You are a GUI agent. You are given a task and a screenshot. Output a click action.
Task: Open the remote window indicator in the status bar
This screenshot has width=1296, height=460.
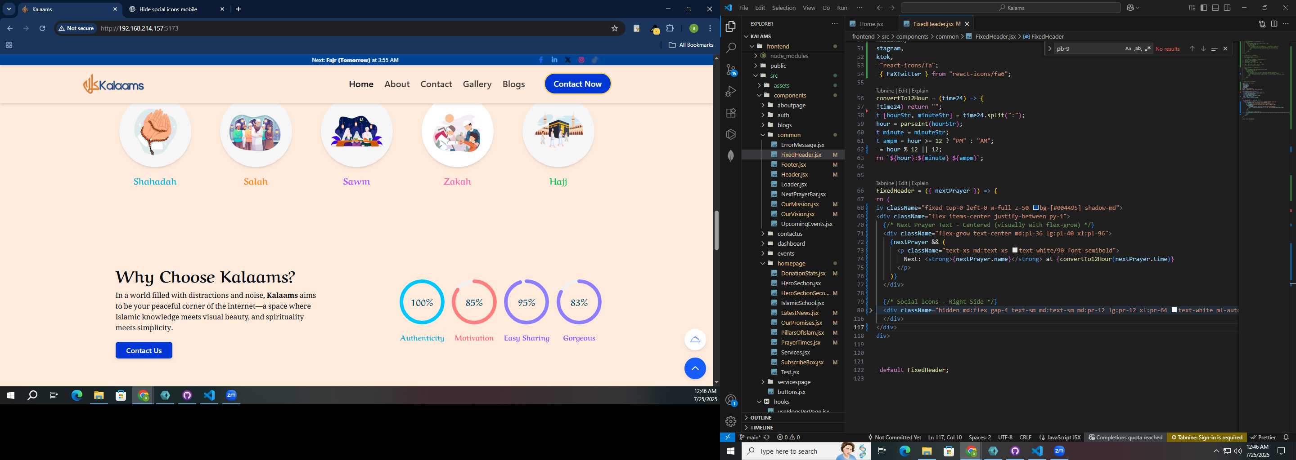point(728,438)
